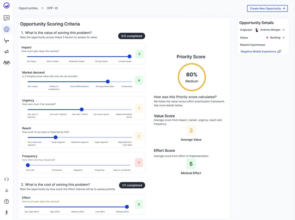Set Frequency slider to Regularly

coord(78,165)
